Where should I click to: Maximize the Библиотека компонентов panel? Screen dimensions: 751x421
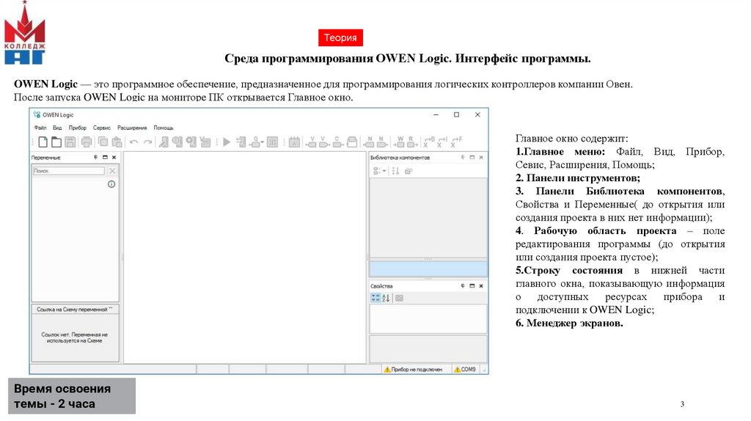472,157
